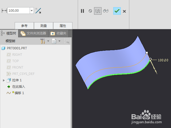Click the model tree settings hammer icon

[43, 41]
